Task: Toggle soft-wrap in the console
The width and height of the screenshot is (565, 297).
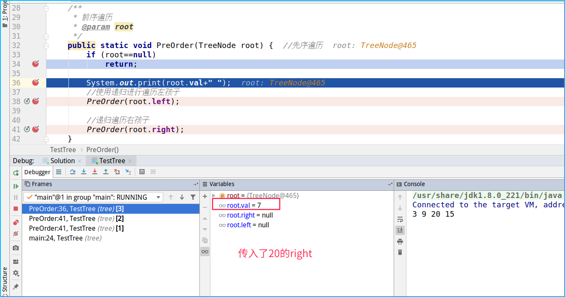Action: click(x=400, y=219)
